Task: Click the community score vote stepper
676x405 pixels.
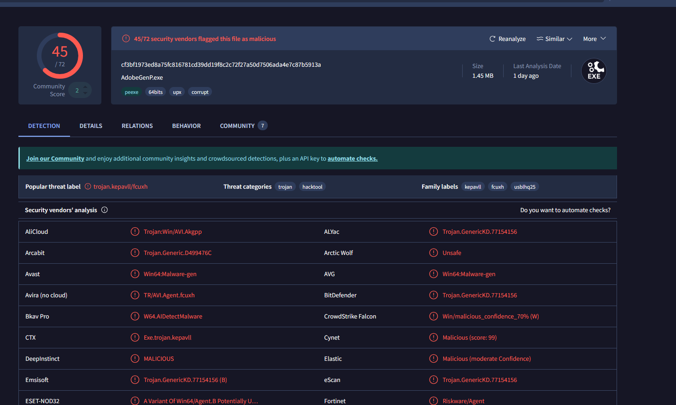Action: coord(85,90)
